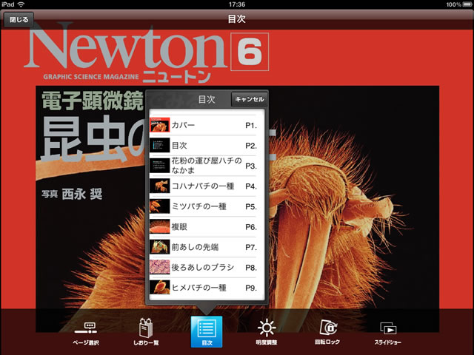Tap キャンセル in the contents popup

(x=250, y=99)
